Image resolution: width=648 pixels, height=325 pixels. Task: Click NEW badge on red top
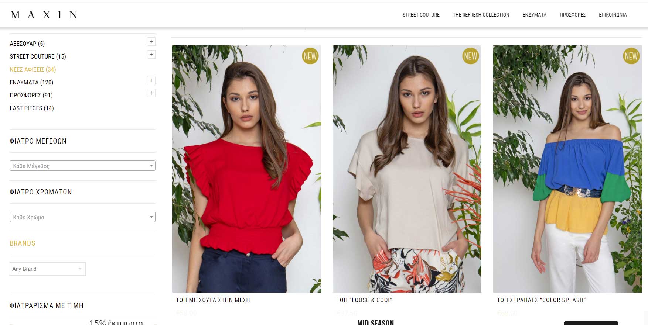point(310,56)
